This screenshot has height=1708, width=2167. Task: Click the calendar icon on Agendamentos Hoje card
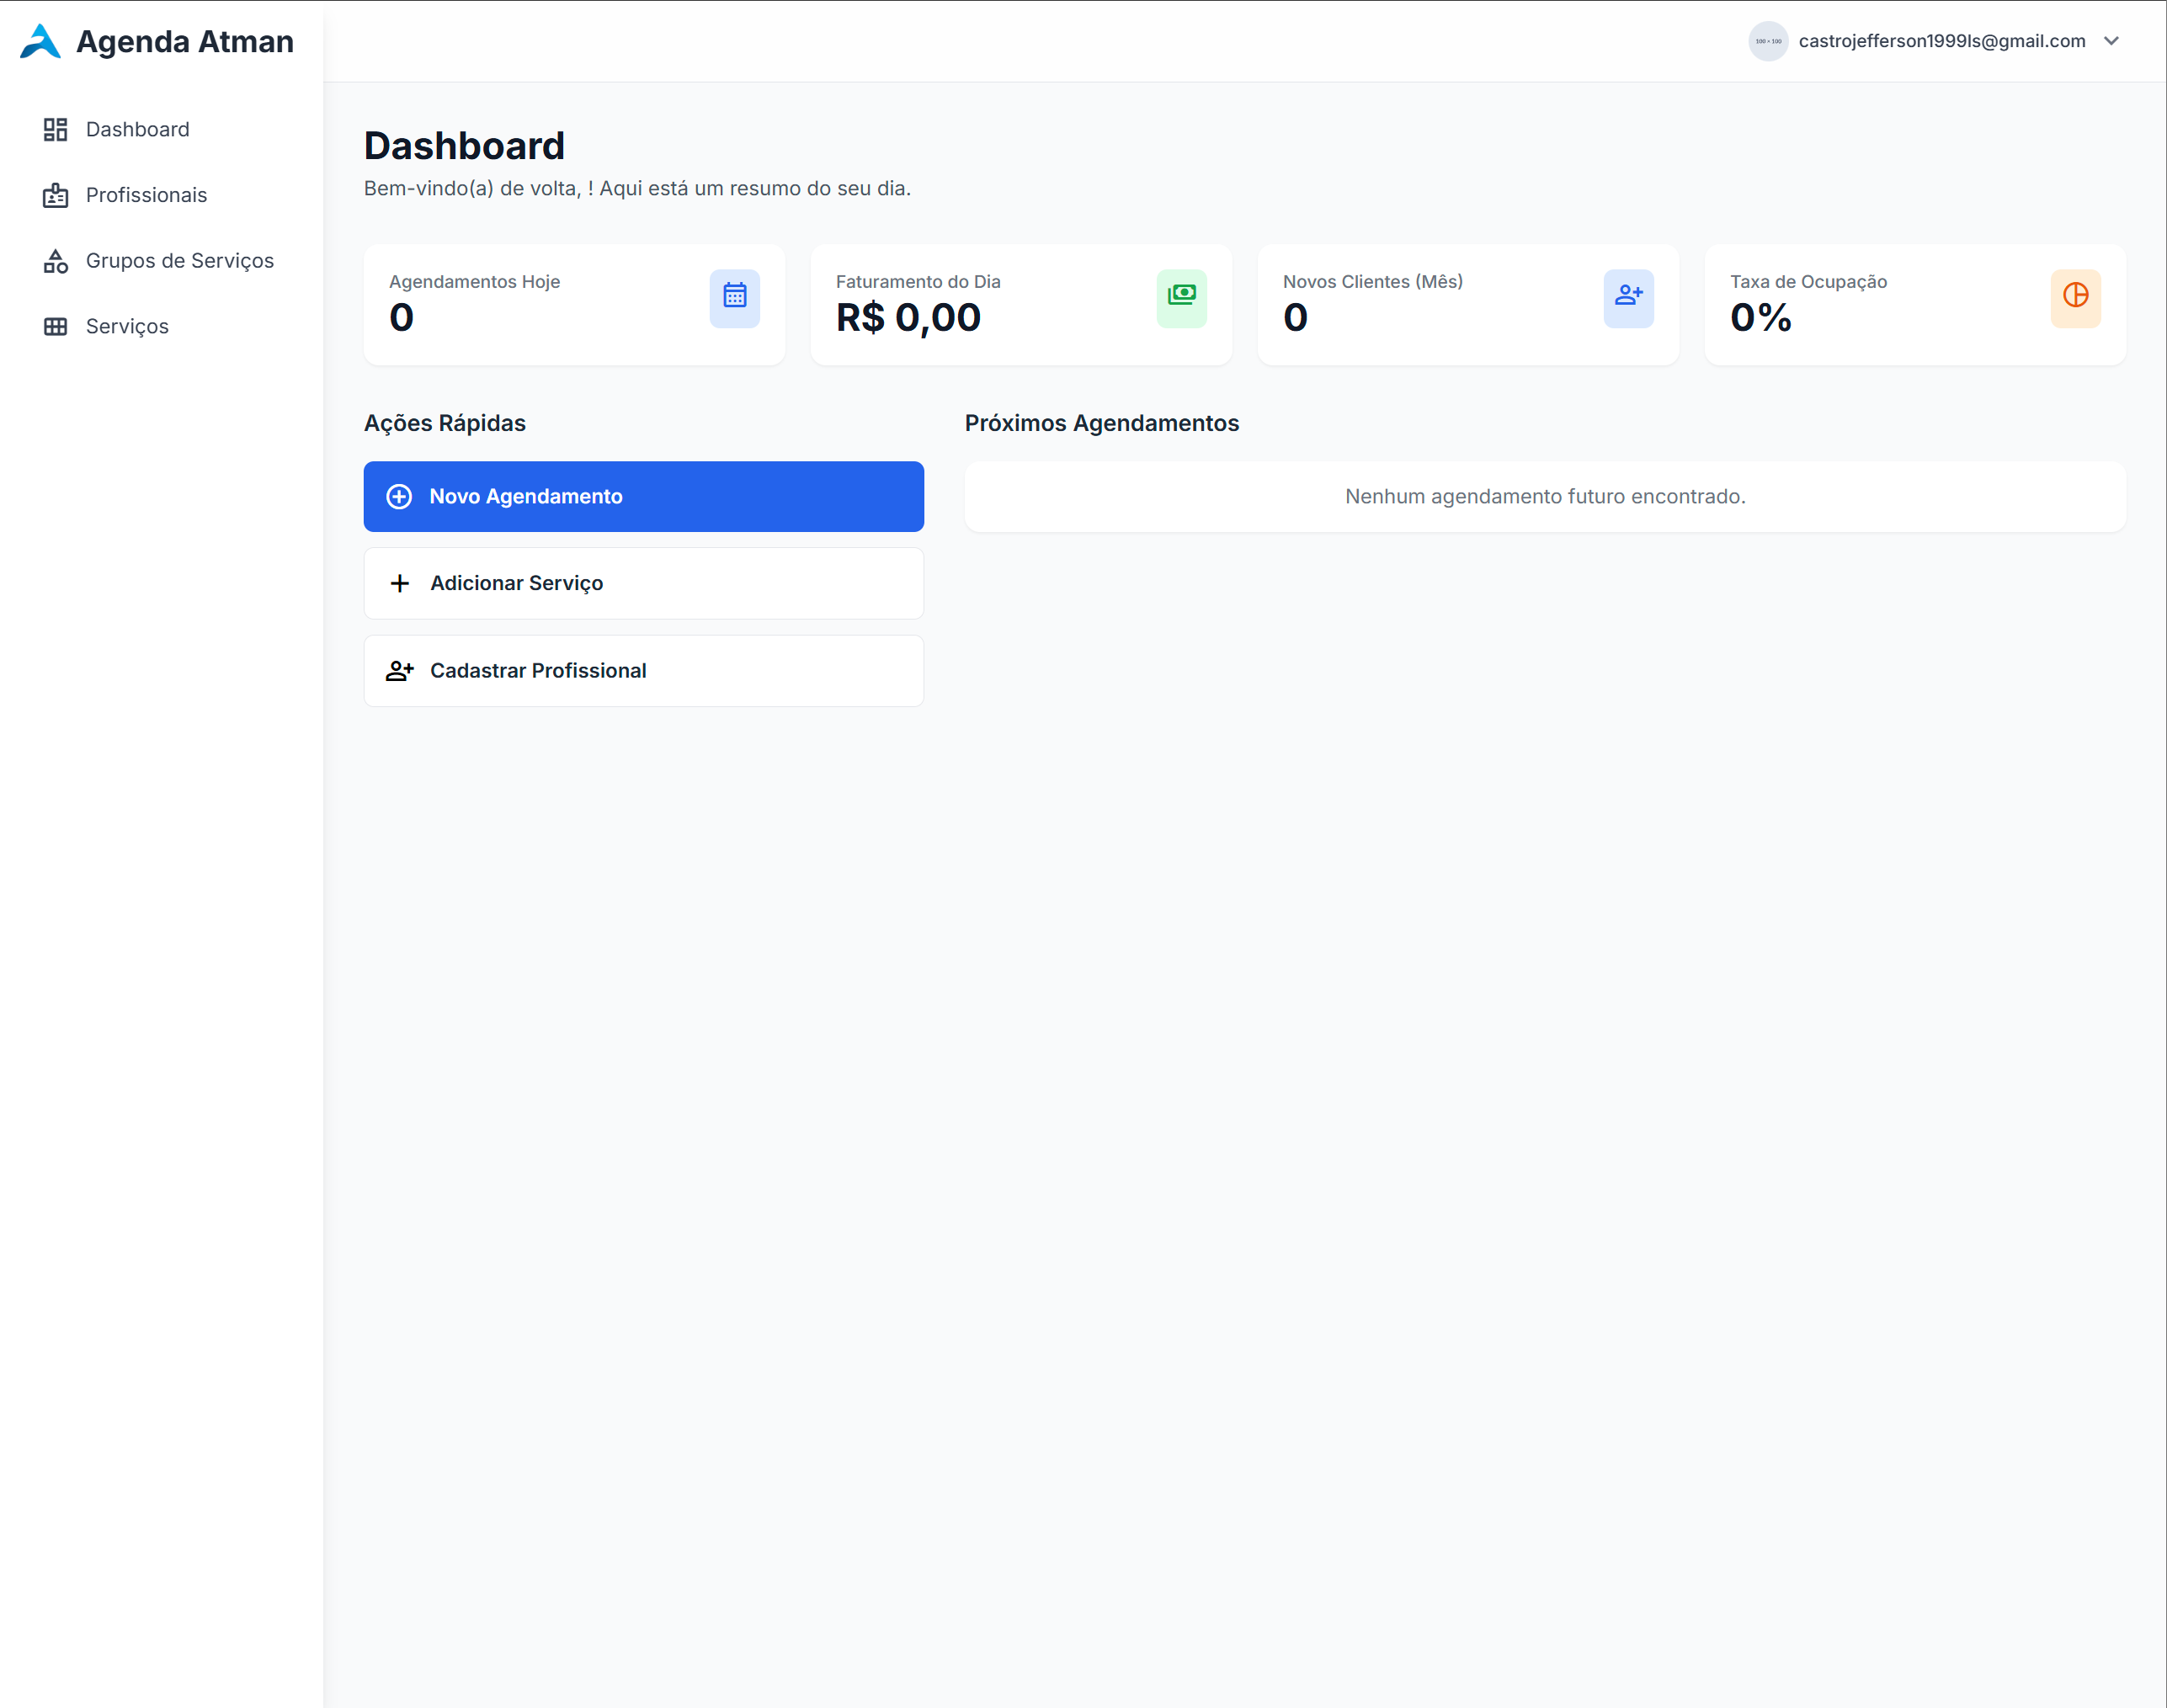pos(734,297)
